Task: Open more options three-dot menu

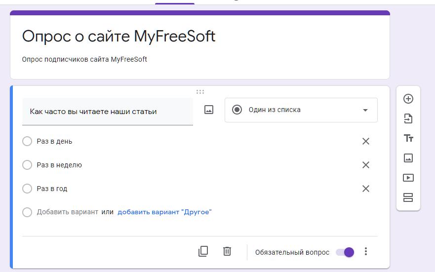Action: pyautogui.click(x=366, y=252)
